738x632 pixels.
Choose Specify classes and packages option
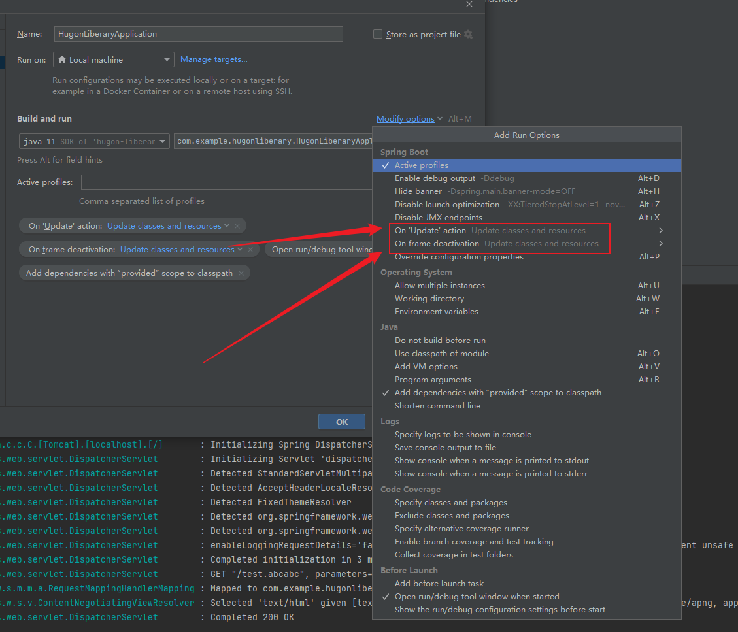[527, 503]
